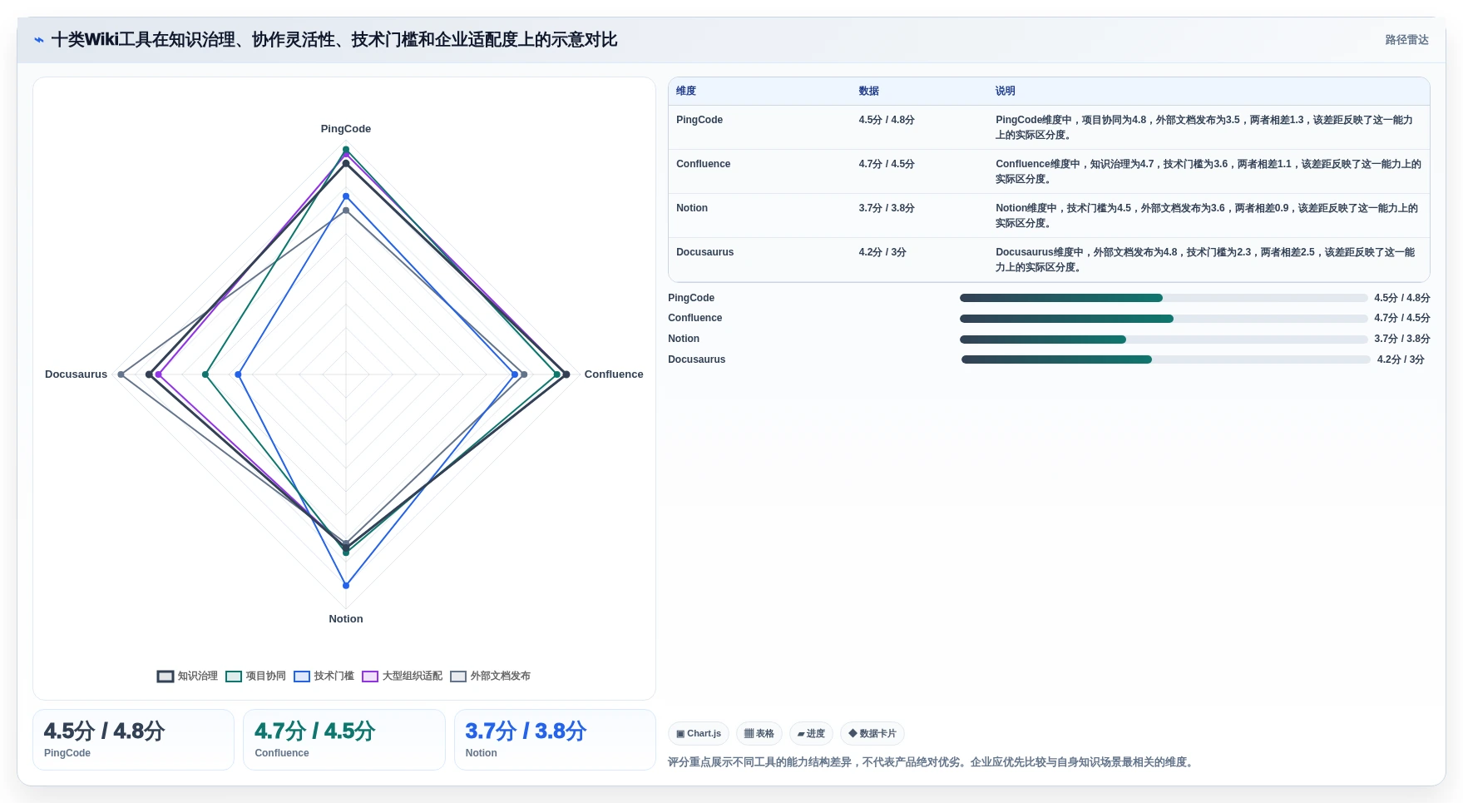
Task: Click the PingCode description text in the table
Action: pyautogui.click(x=1204, y=127)
